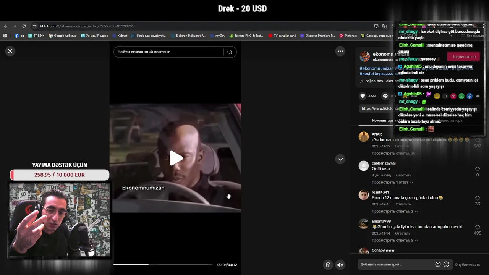Image resolution: width=489 pixels, height=275 pixels.
Task: Close the TikTok video viewer
Action: (x=10, y=51)
